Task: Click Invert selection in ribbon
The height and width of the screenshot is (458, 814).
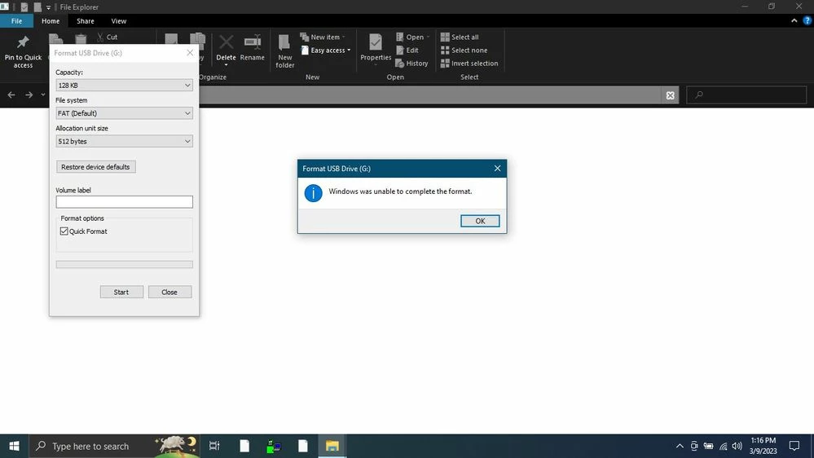Action: coord(469,64)
